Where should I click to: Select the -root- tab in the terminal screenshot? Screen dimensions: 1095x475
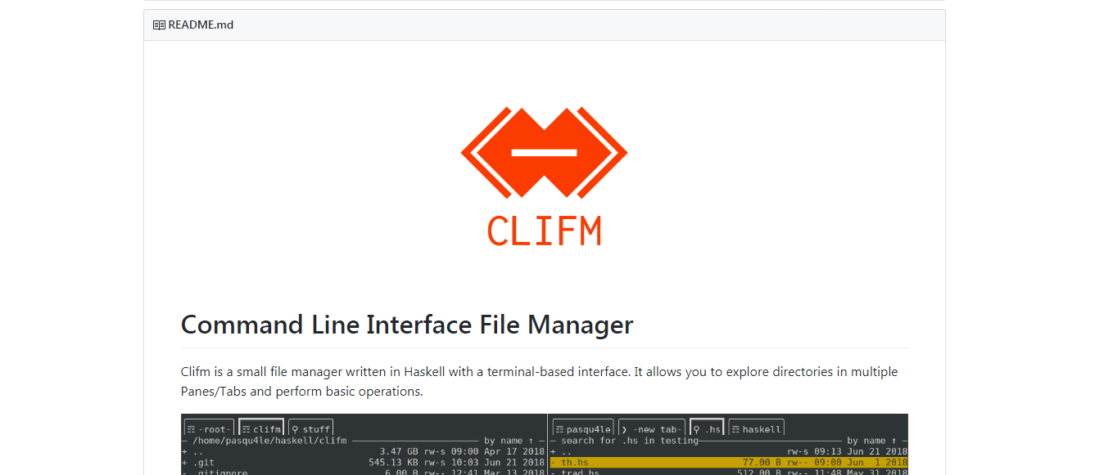coord(209,428)
